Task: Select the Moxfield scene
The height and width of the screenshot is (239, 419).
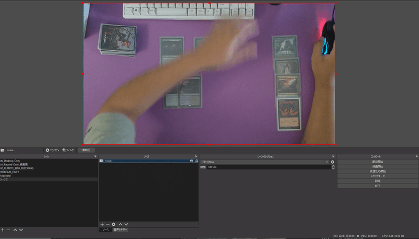Action: pos(49,176)
